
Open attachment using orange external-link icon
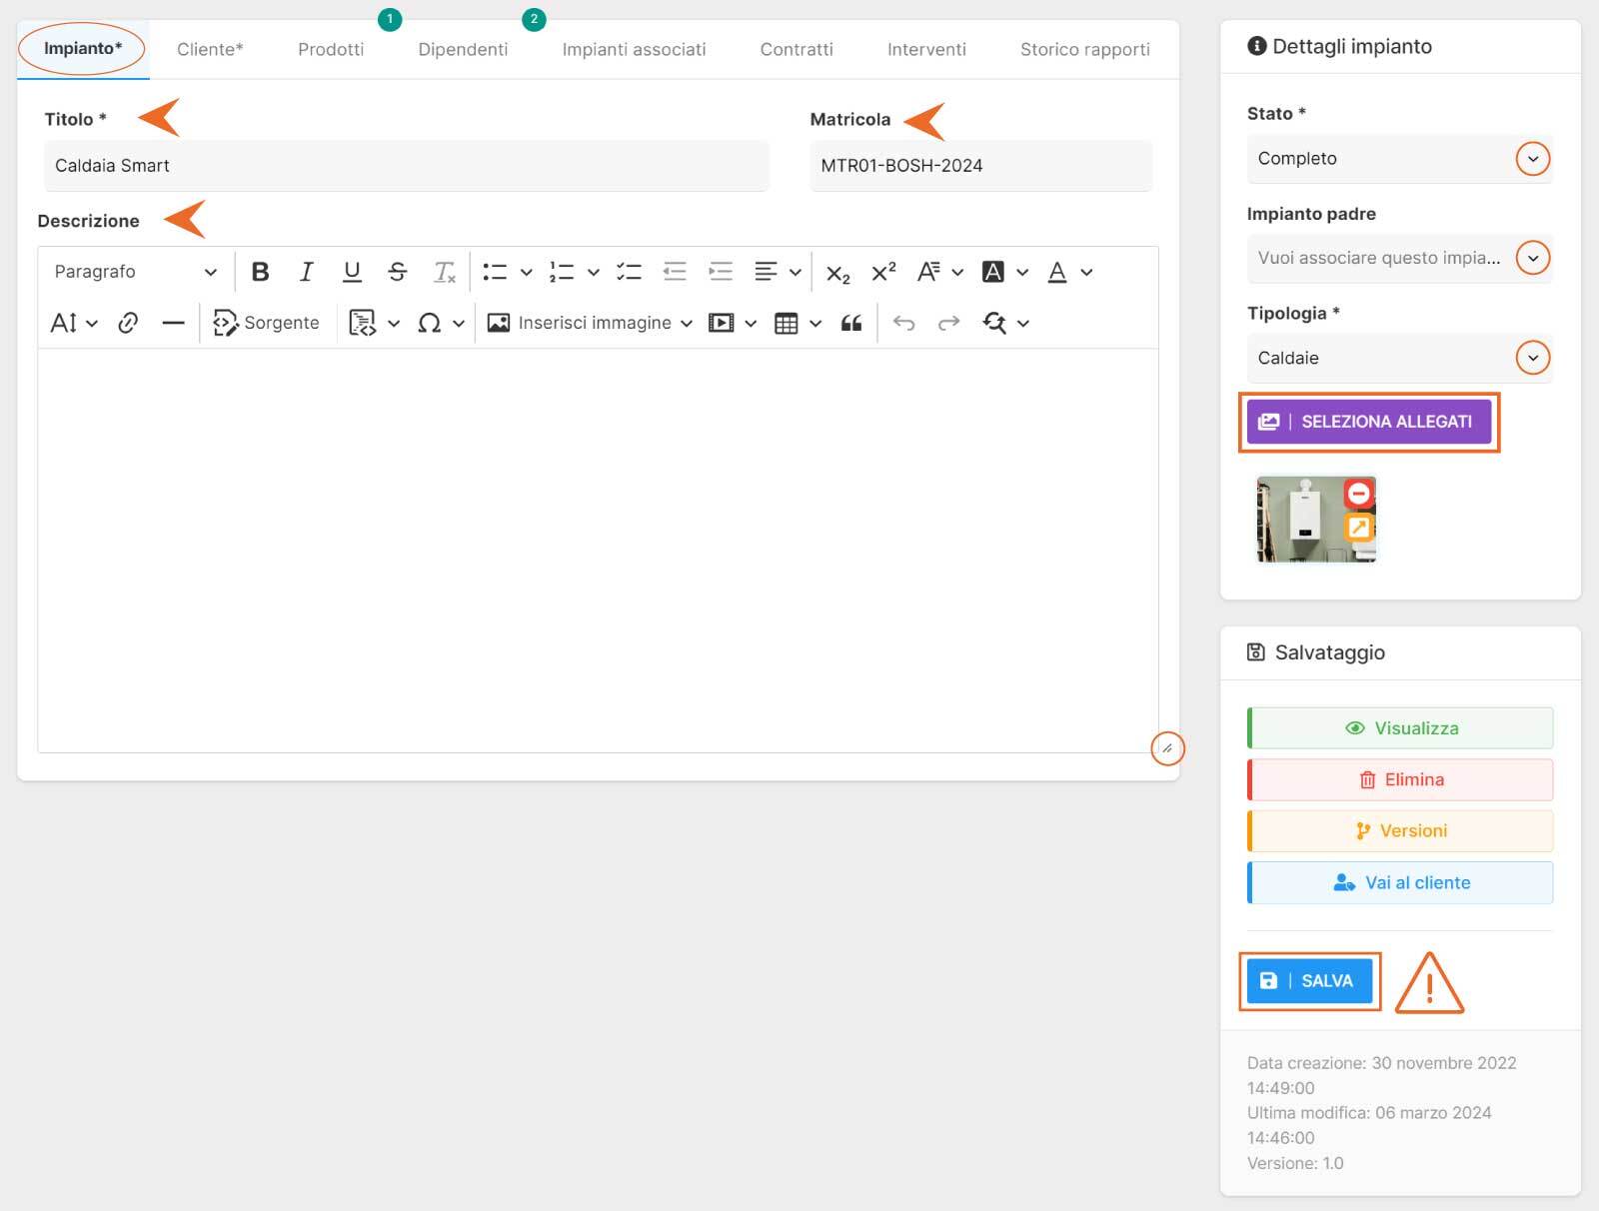coord(1358,527)
